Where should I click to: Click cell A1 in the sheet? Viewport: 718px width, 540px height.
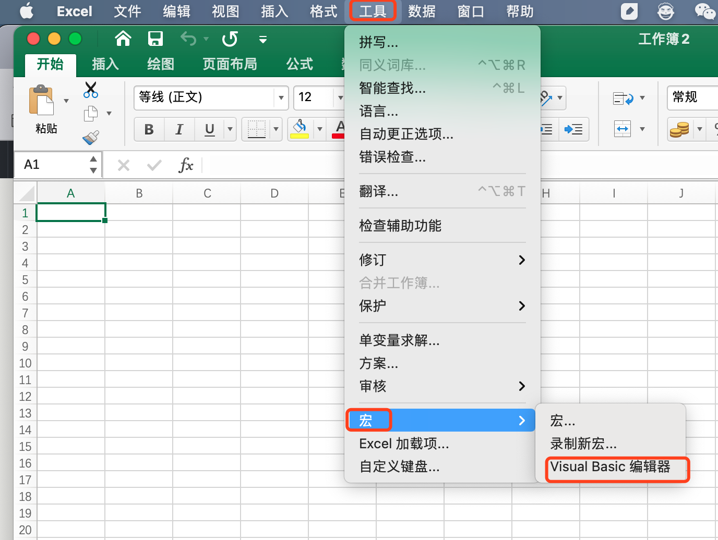(x=71, y=213)
